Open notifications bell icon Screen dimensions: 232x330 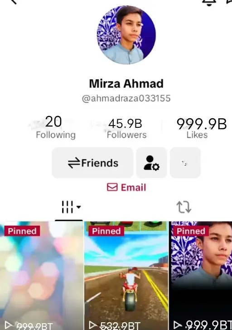[x=209, y=3]
